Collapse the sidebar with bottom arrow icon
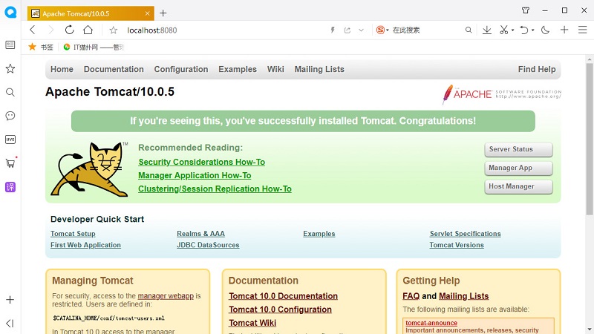Image resolution: width=594 pixels, height=334 pixels. click(10, 323)
